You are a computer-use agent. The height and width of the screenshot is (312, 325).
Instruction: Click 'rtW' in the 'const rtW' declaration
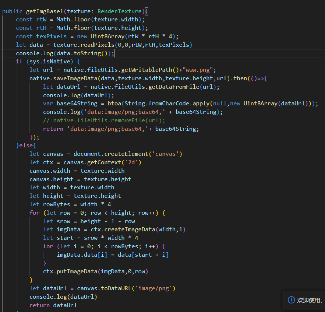coord(42,20)
